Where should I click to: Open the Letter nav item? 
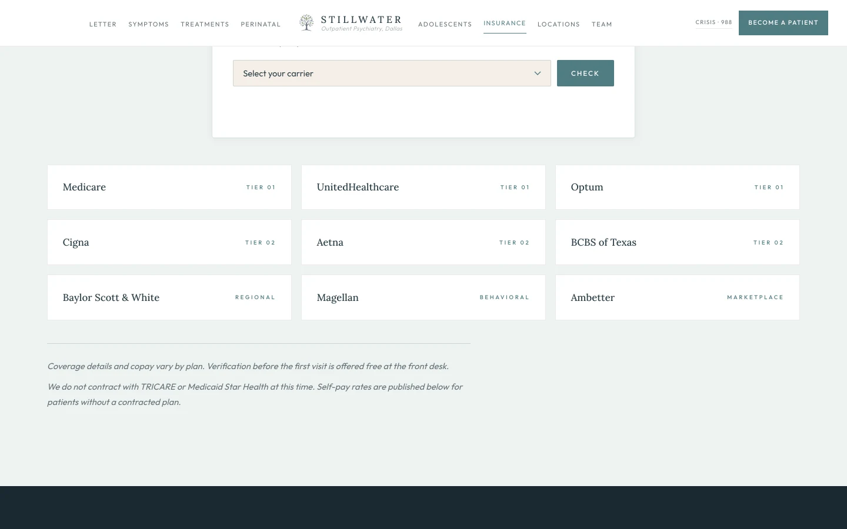click(x=103, y=24)
